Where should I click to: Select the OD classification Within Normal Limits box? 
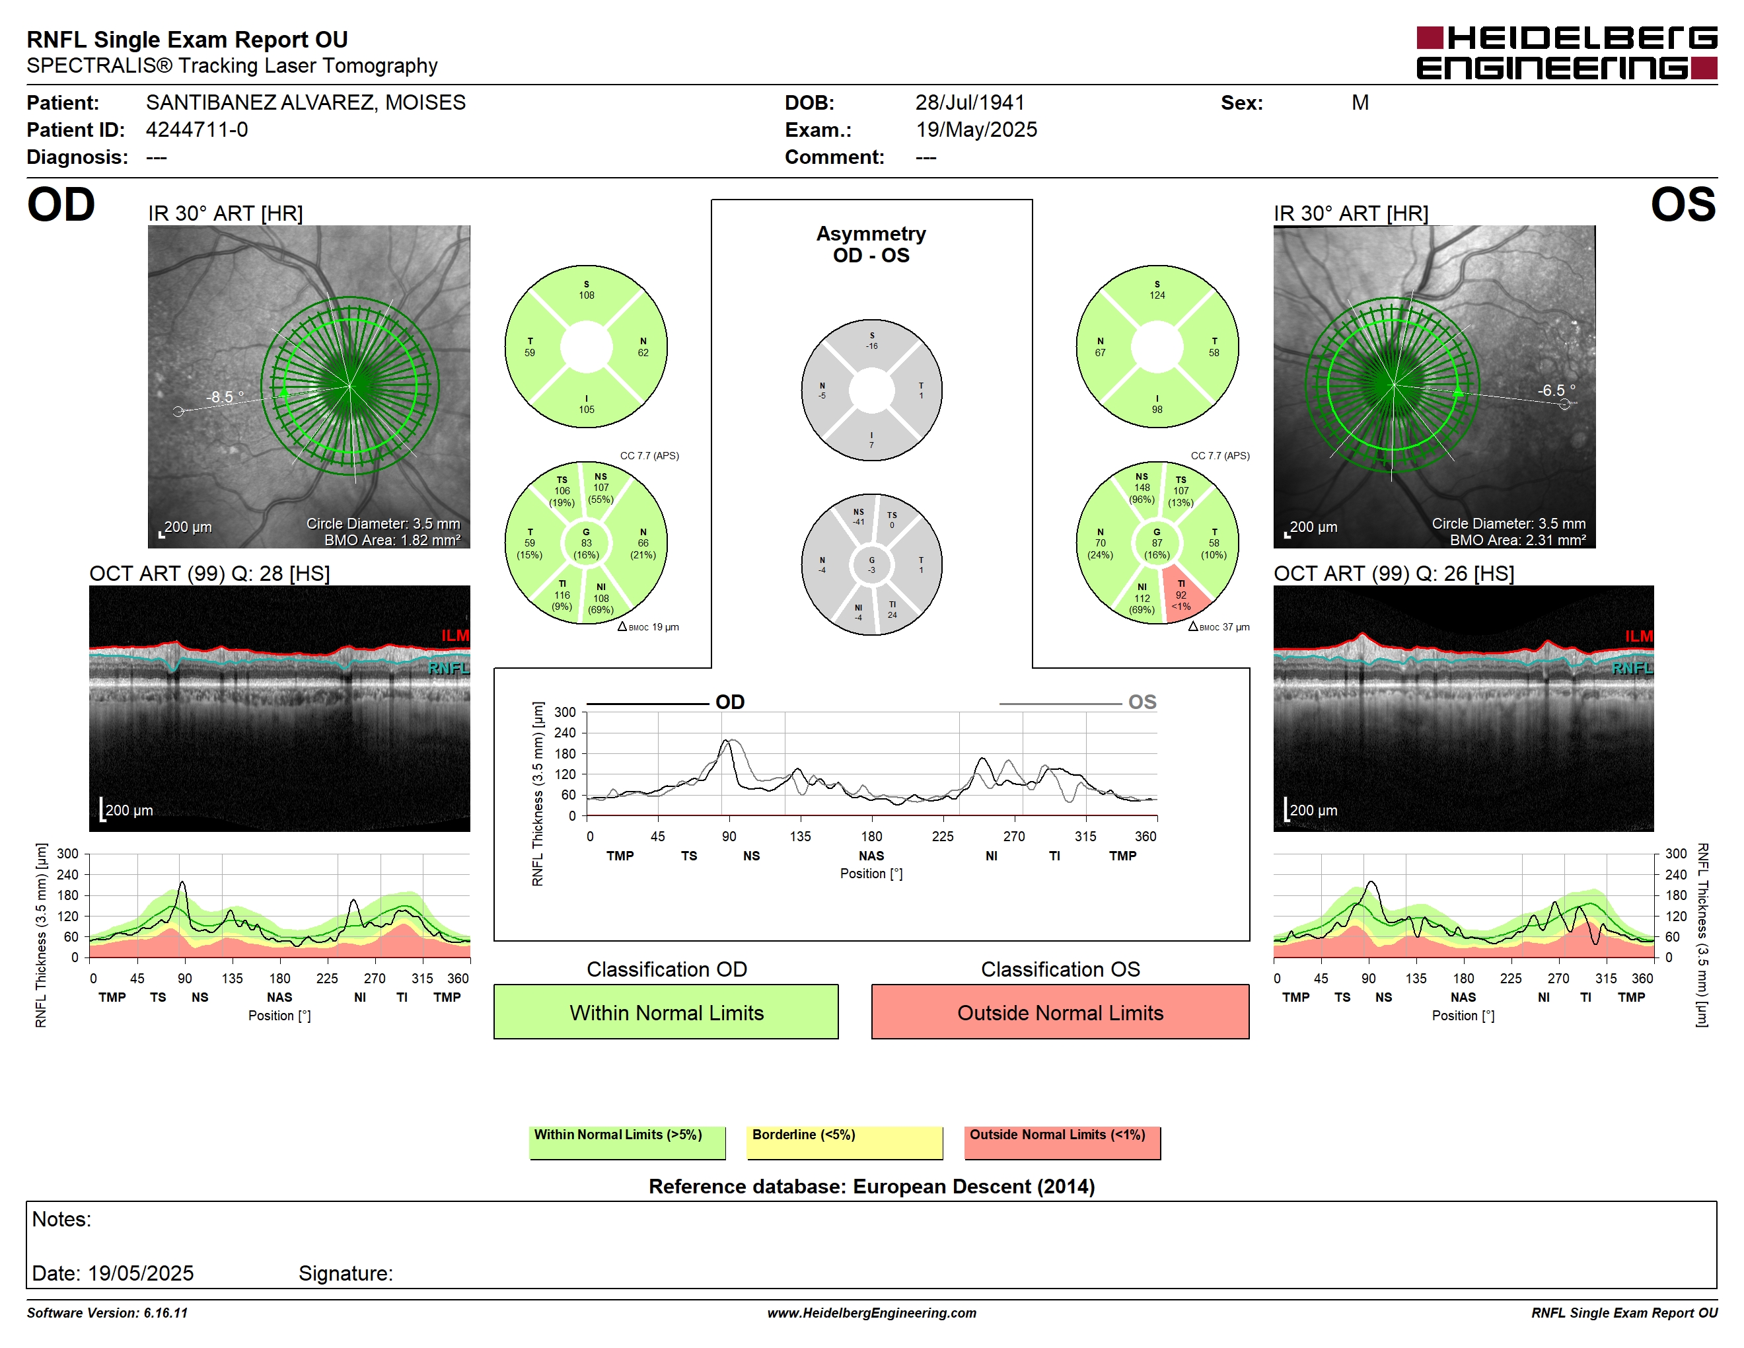(666, 1012)
